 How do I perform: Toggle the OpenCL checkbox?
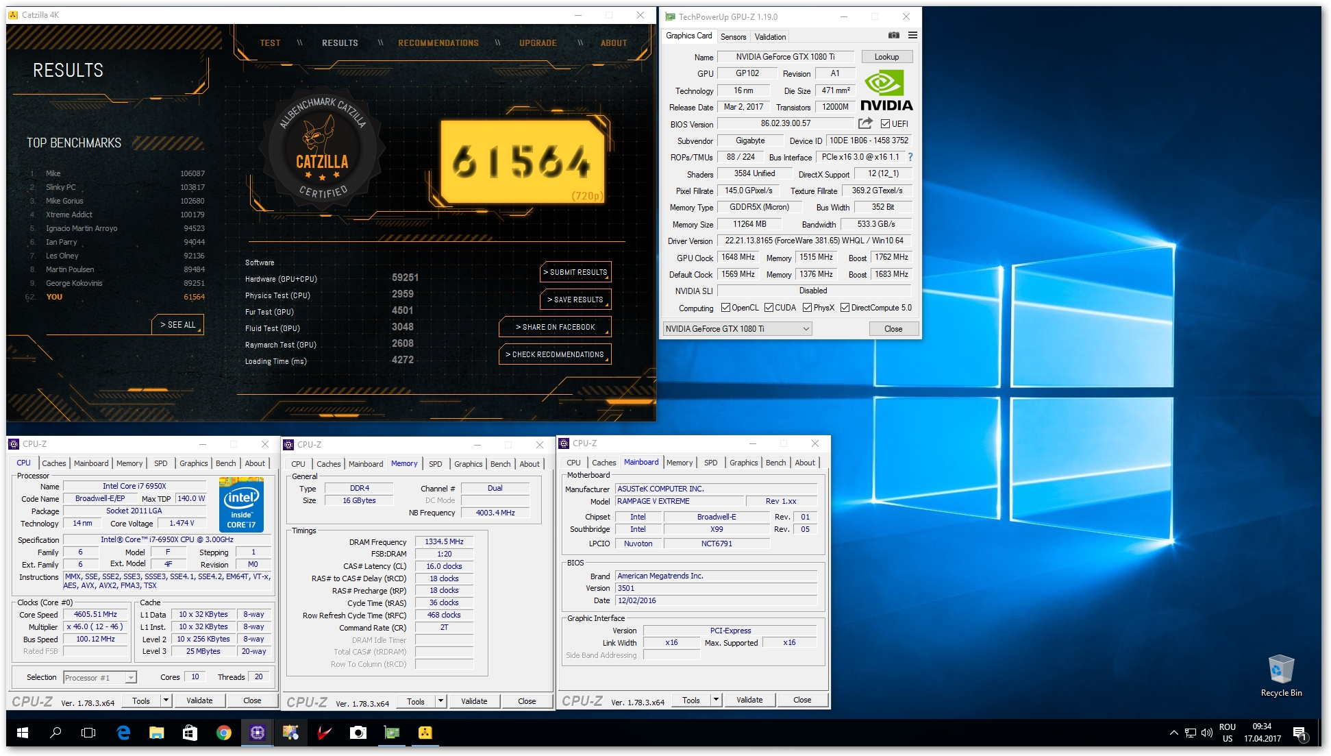(x=725, y=308)
